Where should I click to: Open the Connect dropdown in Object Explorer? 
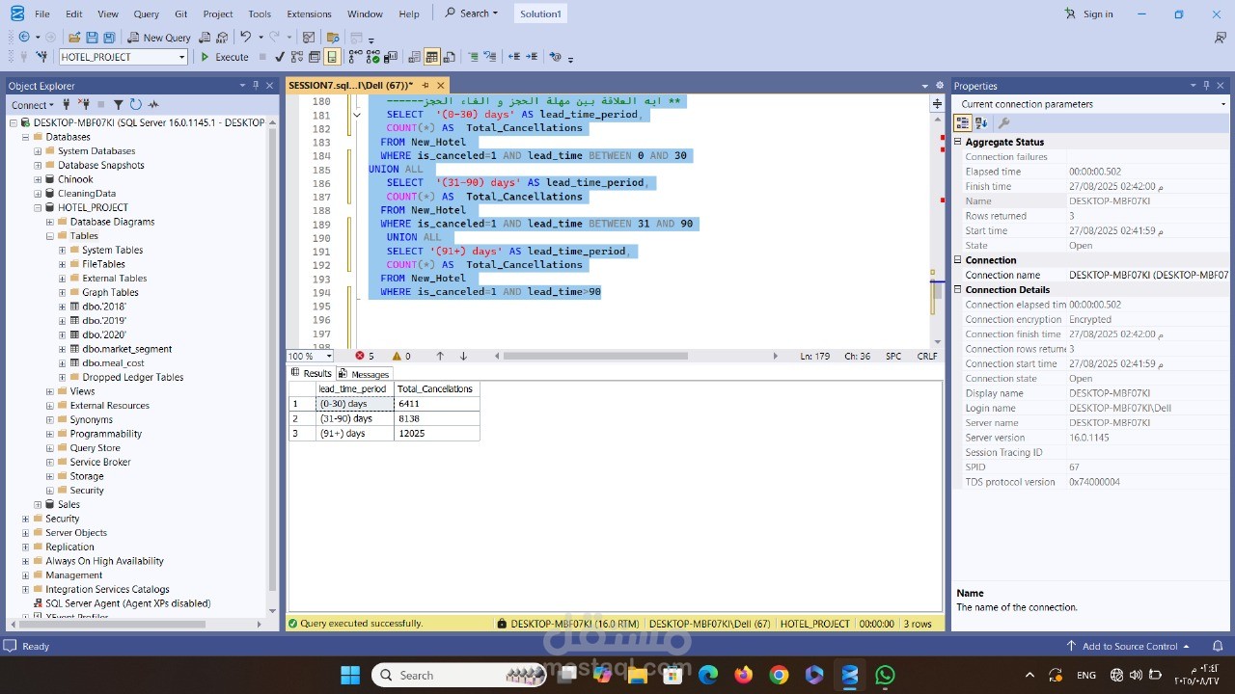click(33, 105)
